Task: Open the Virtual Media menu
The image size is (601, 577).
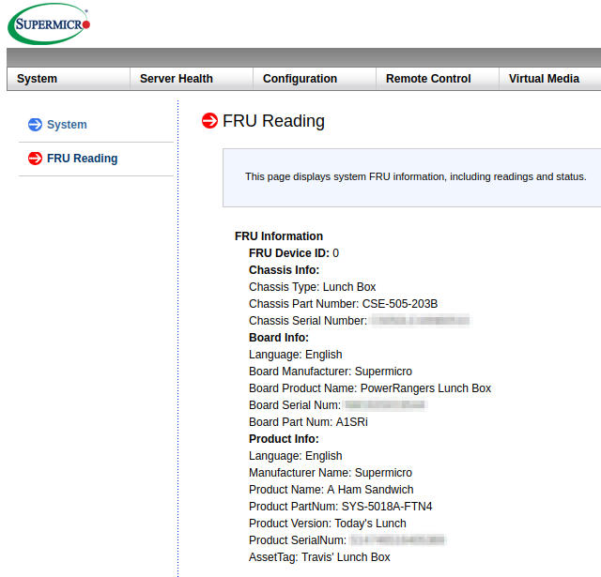Action: [x=544, y=79]
